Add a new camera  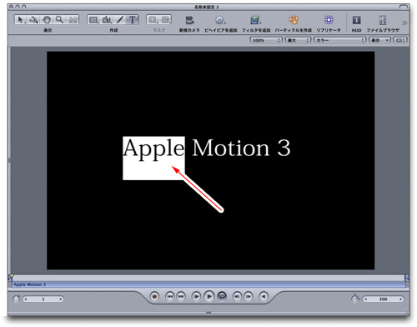pyautogui.click(x=189, y=20)
